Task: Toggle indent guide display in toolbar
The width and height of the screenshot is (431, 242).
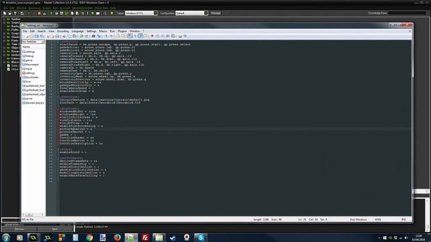Action: [x=141, y=36]
